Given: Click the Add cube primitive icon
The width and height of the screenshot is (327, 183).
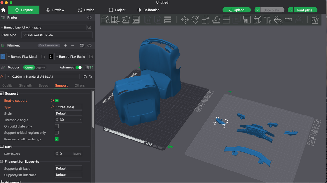Looking at the screenshot, I should coord(105,20).
